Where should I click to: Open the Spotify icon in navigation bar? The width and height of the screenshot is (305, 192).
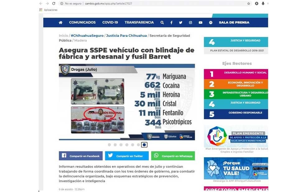coord(211,22)
